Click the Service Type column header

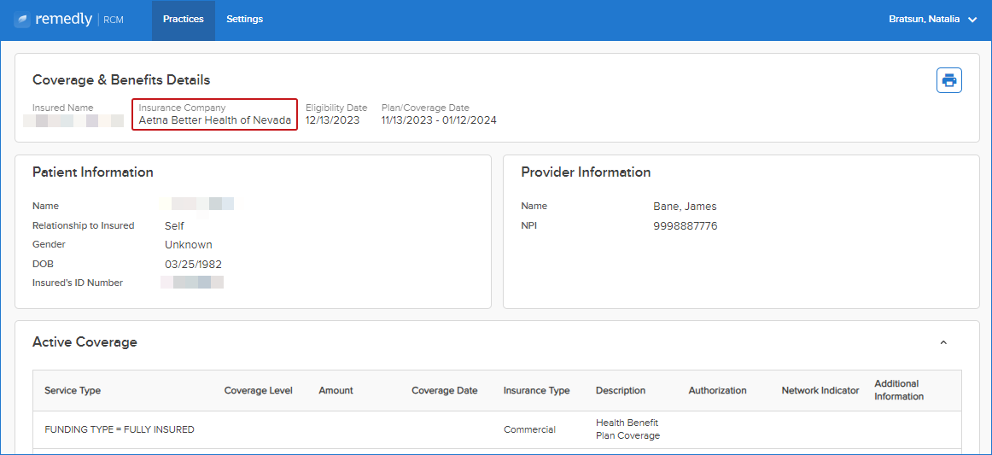[x=73, y=390]
